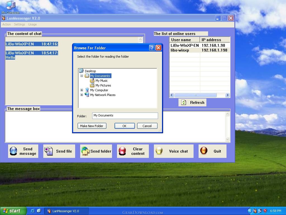The width and height of the screenshot is (286, 215).
Task: Select My Documents label in tree
Action: click(x=100, y=76)
